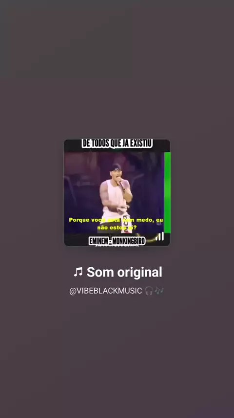Click the number on the performer's shorts
Image resolution: width=234 pixels, height=418 pixels.
125,220
